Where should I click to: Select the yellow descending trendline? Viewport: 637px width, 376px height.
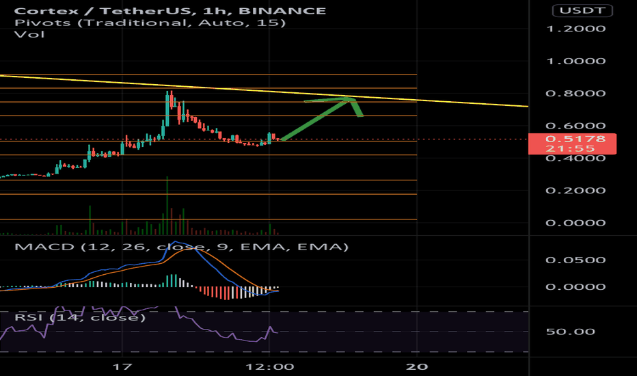point(264,91)
